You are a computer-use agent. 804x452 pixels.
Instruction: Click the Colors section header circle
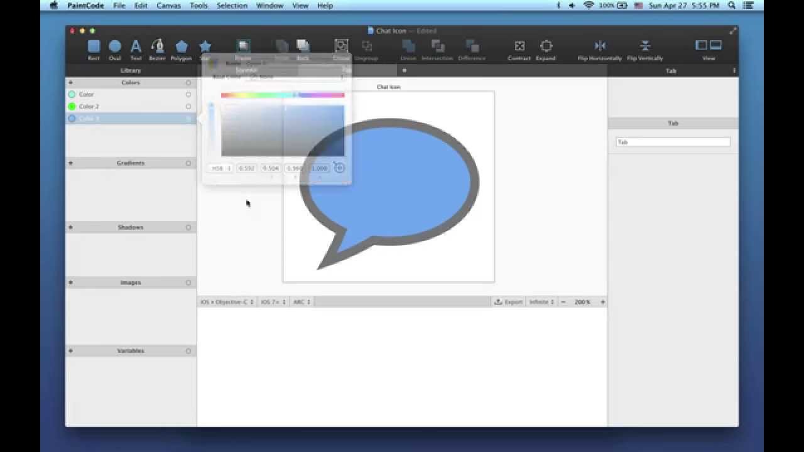(188, 82)
